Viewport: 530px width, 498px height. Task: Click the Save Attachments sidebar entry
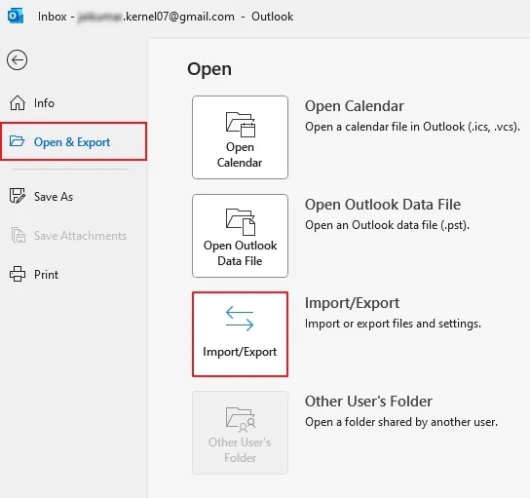[73, 236]
